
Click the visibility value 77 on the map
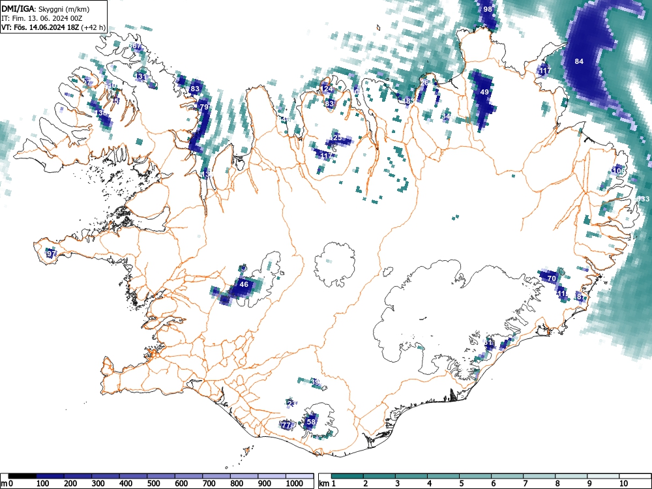pyautogui.click(x=286, y=425)
